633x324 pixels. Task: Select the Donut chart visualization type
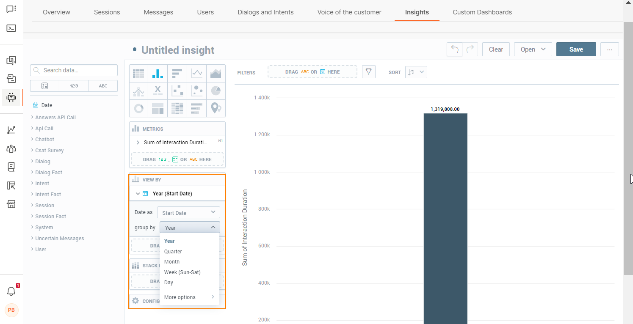(138, 108)
